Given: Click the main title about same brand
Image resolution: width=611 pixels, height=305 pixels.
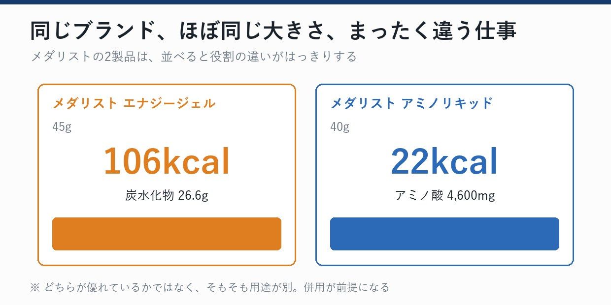Looking at the screenshot, I should pyautogui.click(x=273, y=30).
